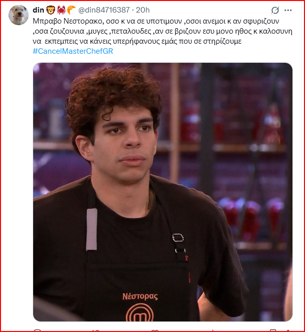Open the #CancelMasterChefGR hashtag link
Viewport: 305px width, 332px height.
pos(73,51)
